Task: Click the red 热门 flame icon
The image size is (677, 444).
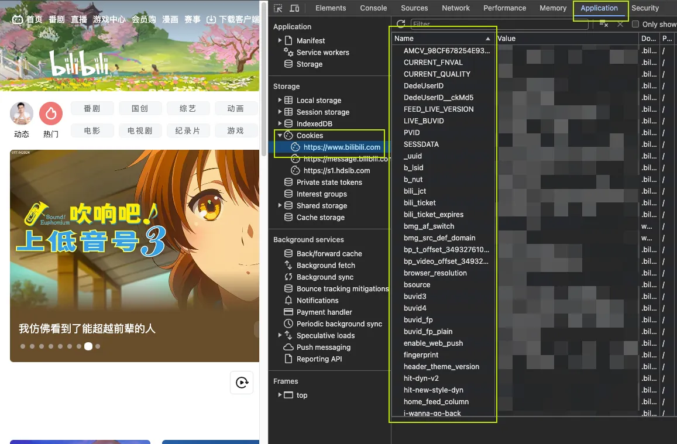Action: 51,113
